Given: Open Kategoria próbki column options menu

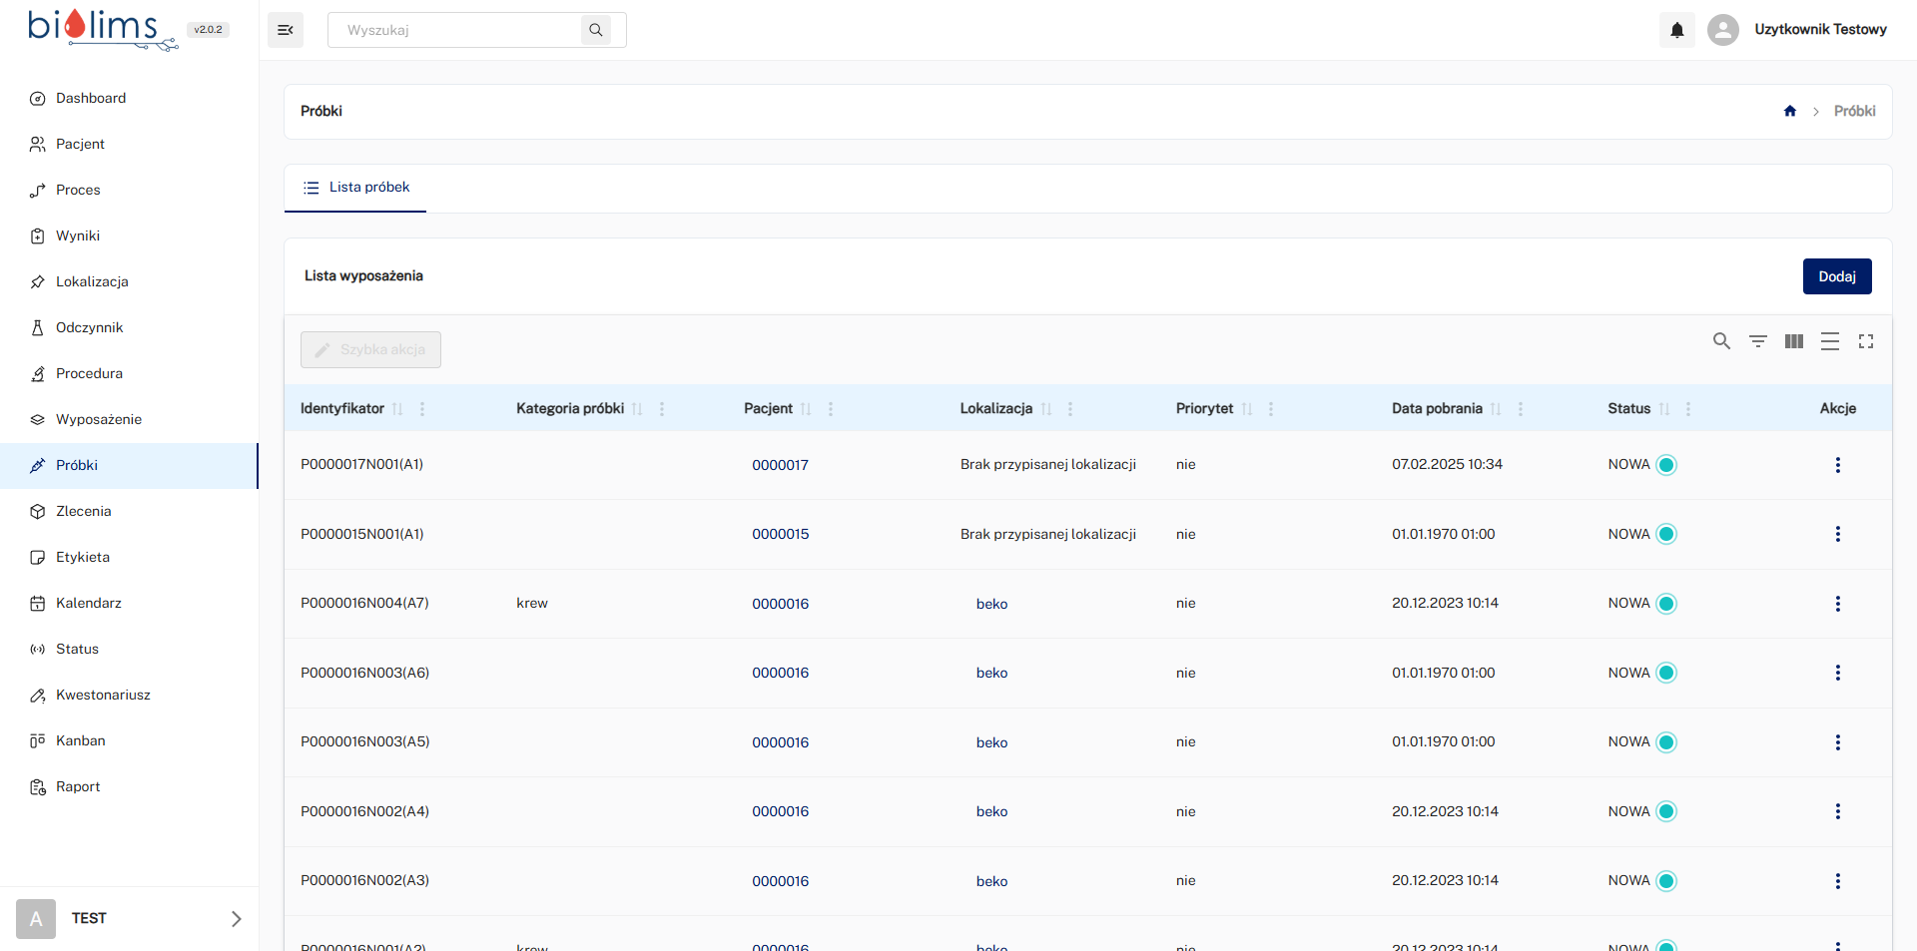Looking at the screenshot, I should coord(662,409).
